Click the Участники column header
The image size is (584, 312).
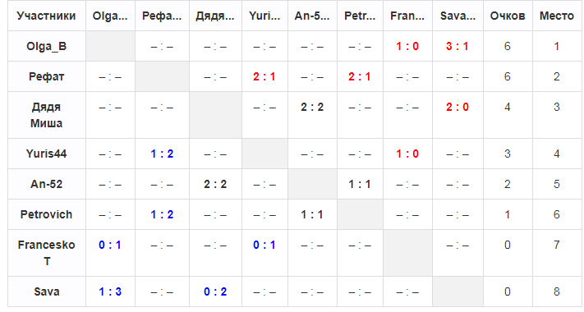click(x=46, y=16)
